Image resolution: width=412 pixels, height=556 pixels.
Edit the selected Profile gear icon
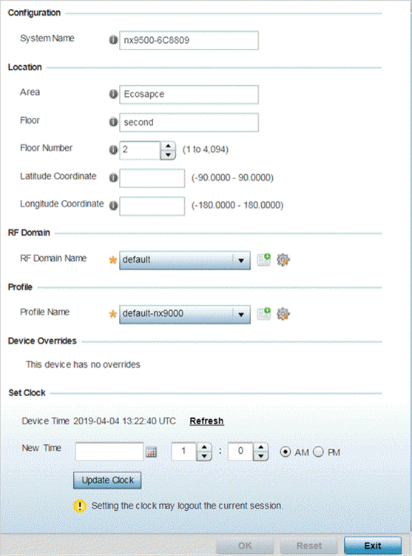[283, 314]
